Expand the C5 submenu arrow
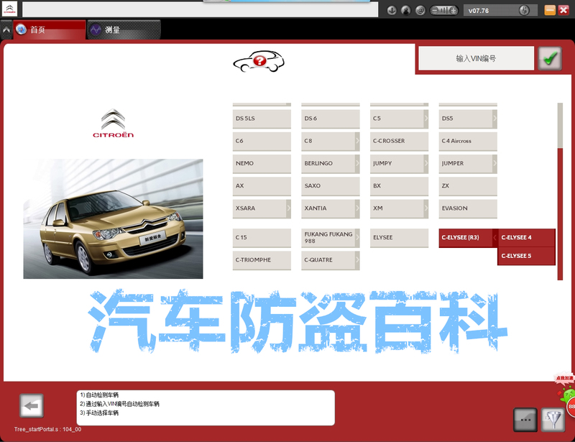This screenshot has height=442, width=575. 426,119
